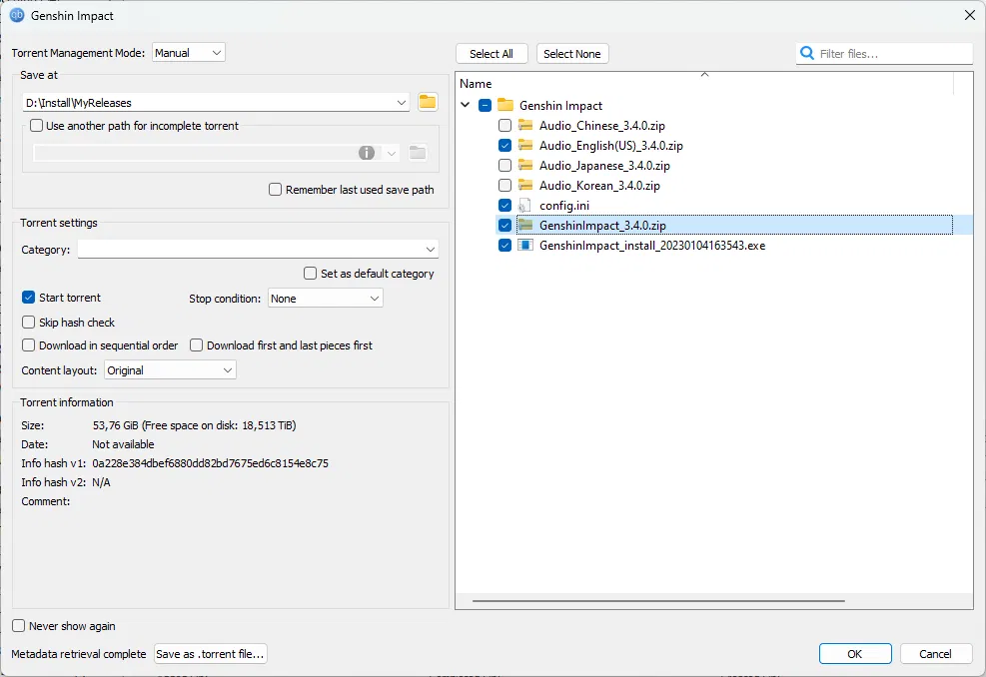Enable Use another path for incomplete torrent
This screenshot has height=677, width=986.
pos(37,126)
